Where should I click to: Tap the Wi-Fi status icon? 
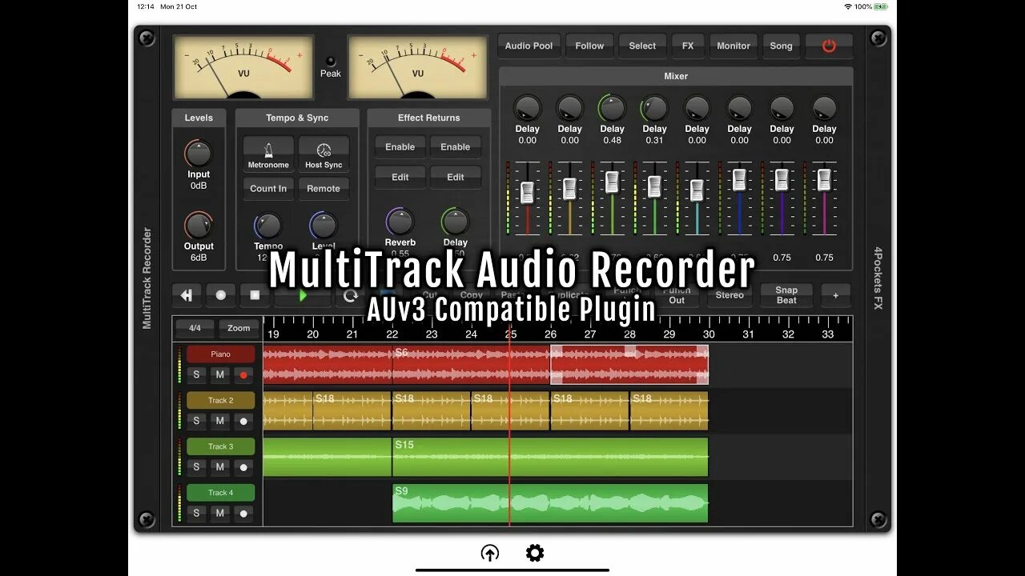pos(847,6)
